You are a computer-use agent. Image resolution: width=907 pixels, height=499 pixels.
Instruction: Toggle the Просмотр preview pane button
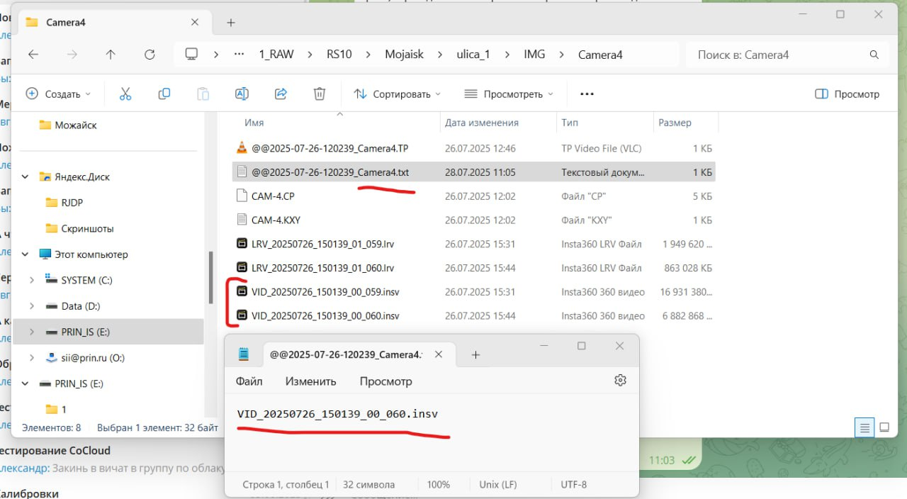(847, 94)
